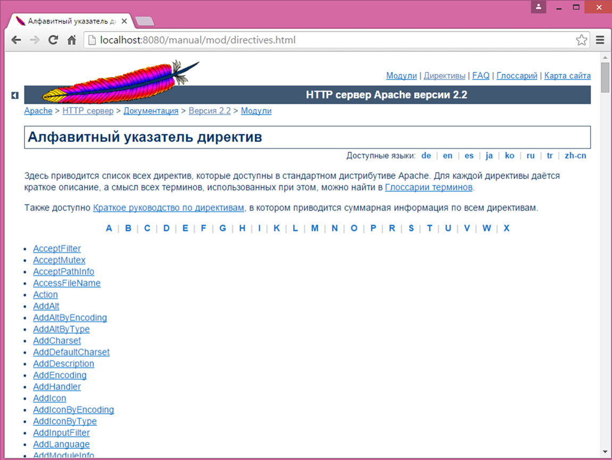Open a new tab next to current tab
Viewport: 612px width, 460px height.
point(145,21)
